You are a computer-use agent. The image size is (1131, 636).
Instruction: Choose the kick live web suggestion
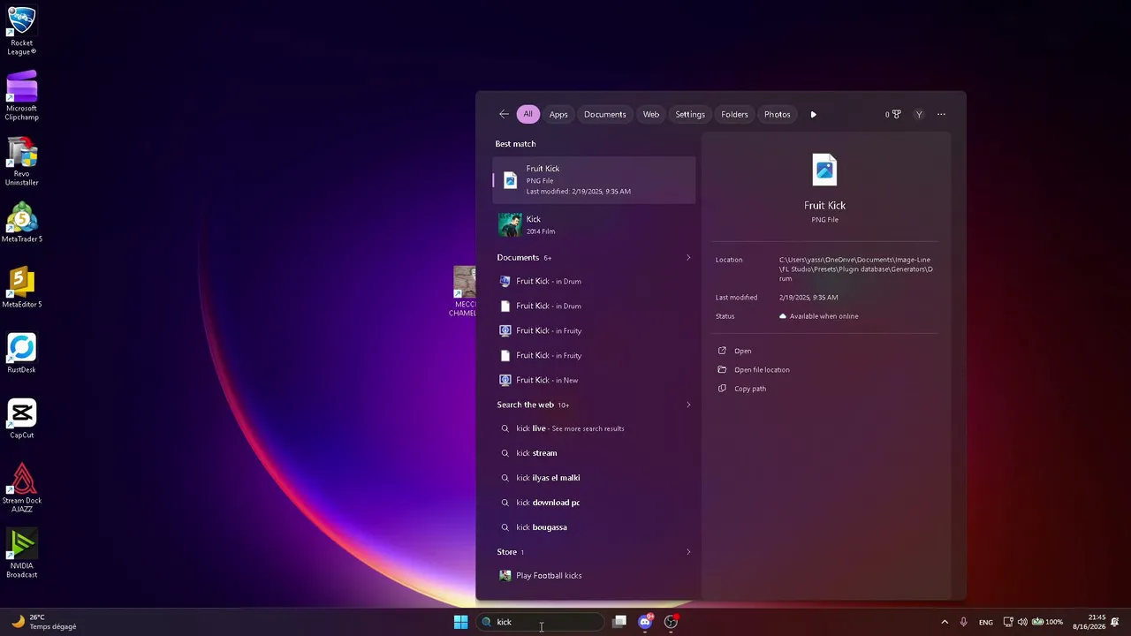point(594,428)
